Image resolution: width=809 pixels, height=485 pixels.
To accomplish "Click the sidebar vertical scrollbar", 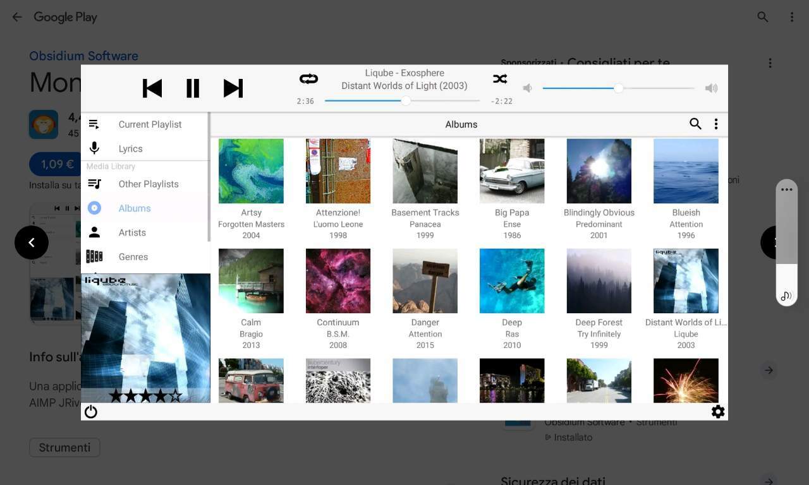I will click(209, 177).
